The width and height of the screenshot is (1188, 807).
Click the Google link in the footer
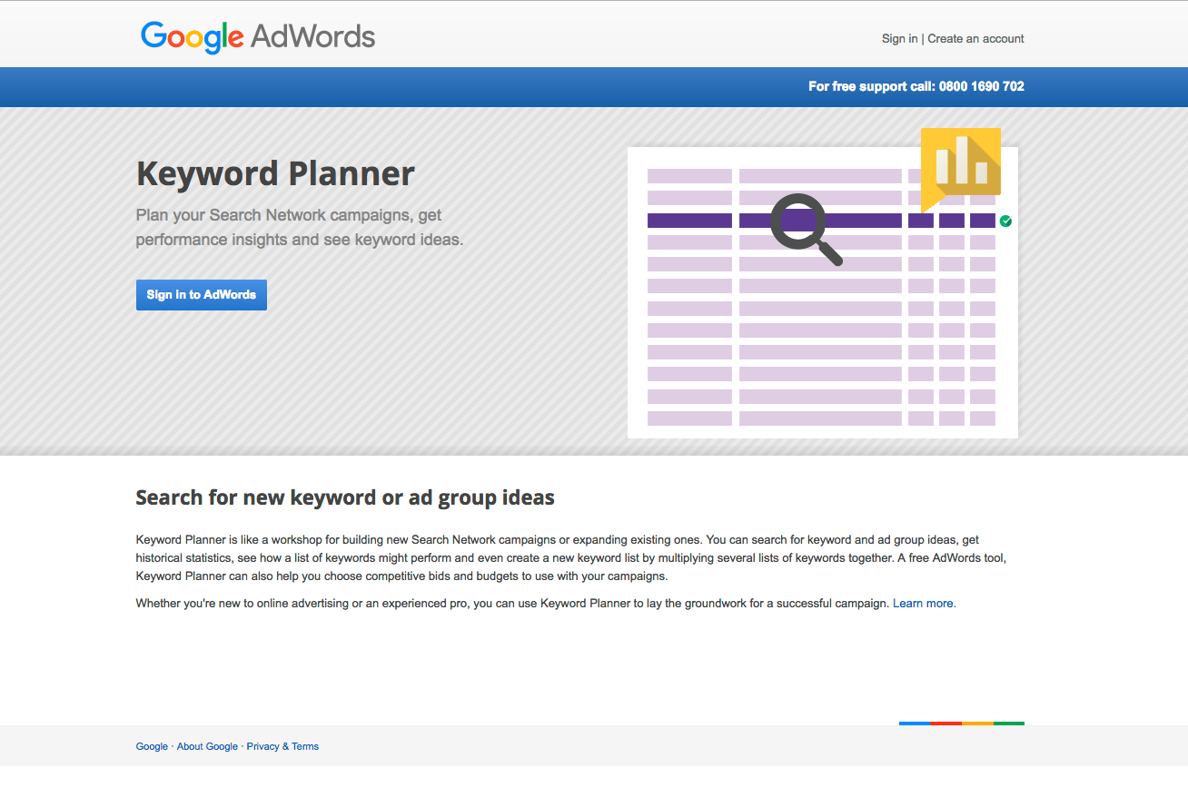tap(152, 746)
